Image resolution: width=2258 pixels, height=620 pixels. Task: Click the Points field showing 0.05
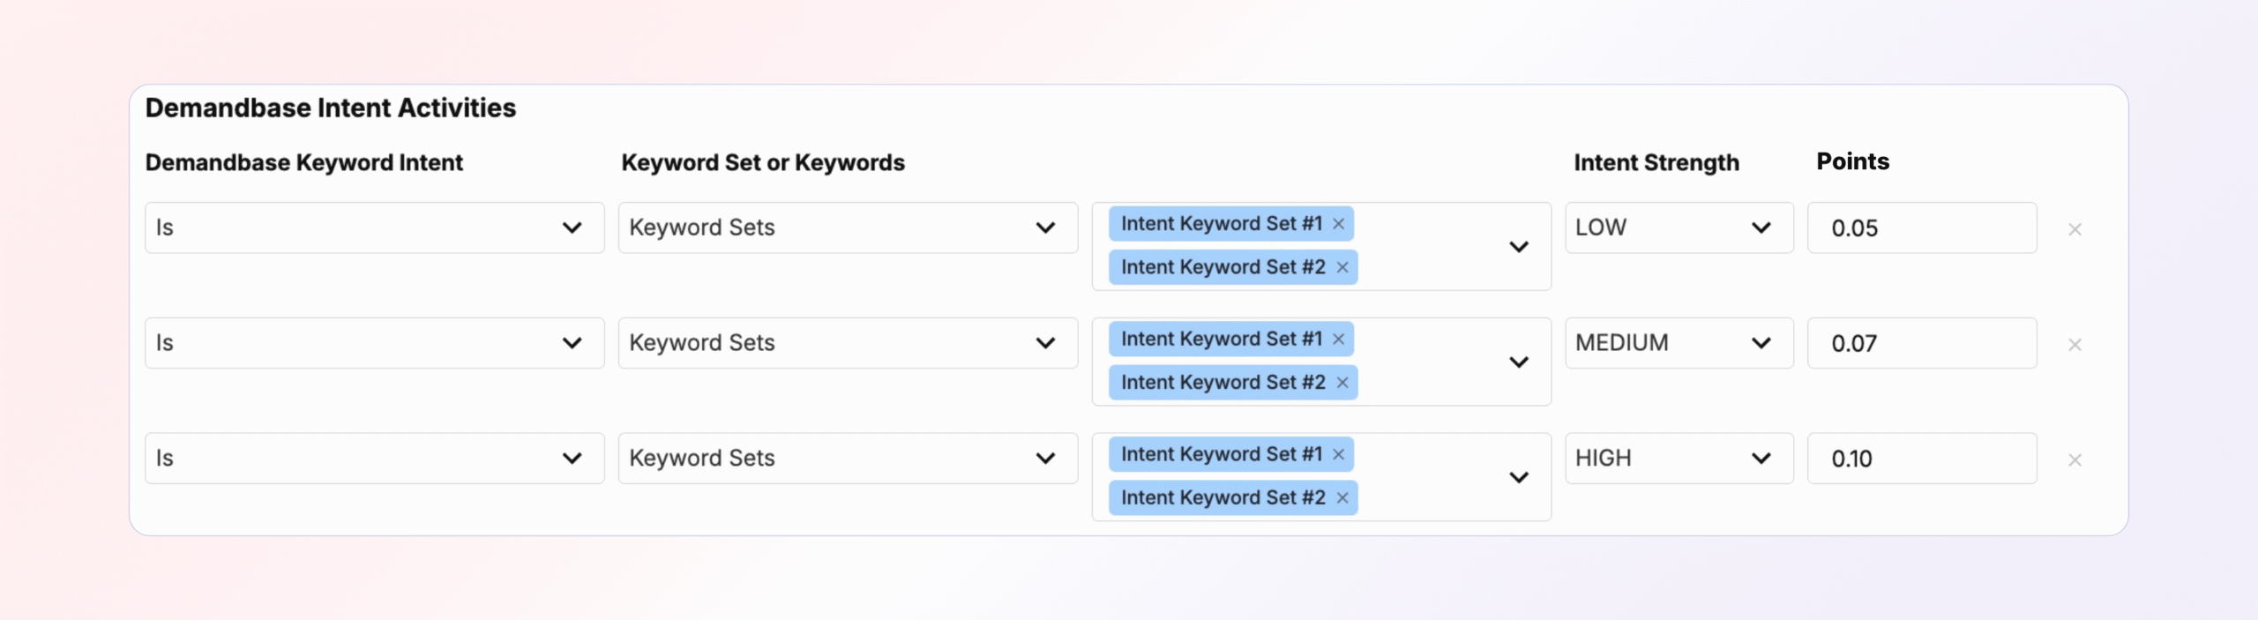click(x=1921, y=228)
